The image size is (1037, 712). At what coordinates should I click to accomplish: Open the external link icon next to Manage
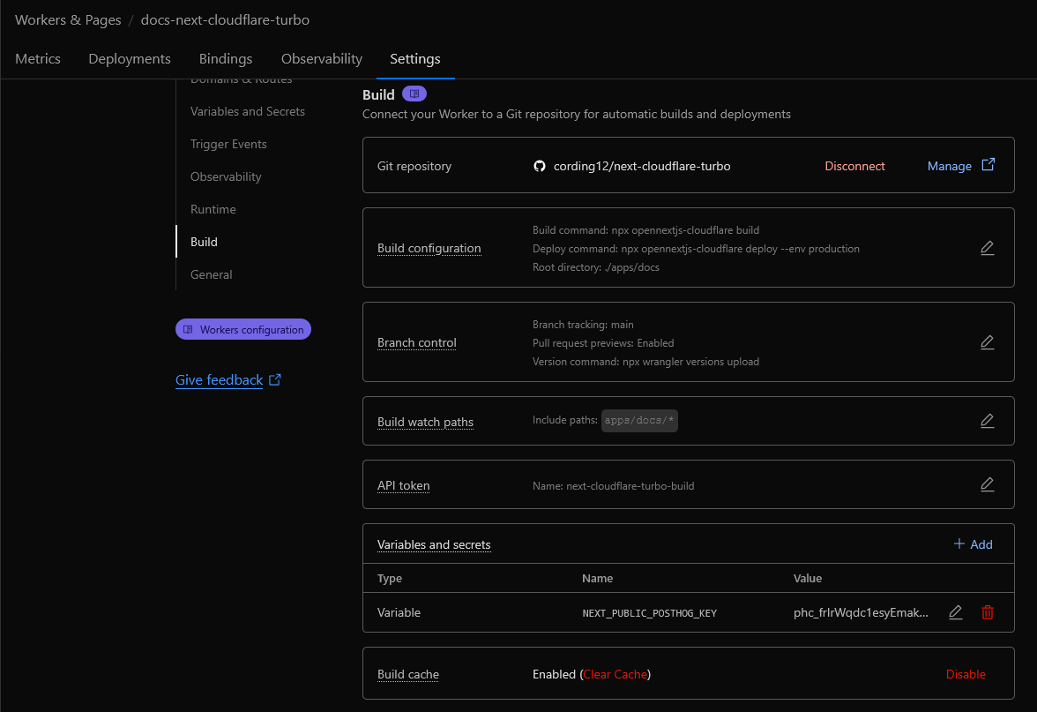tap(988, 165)
